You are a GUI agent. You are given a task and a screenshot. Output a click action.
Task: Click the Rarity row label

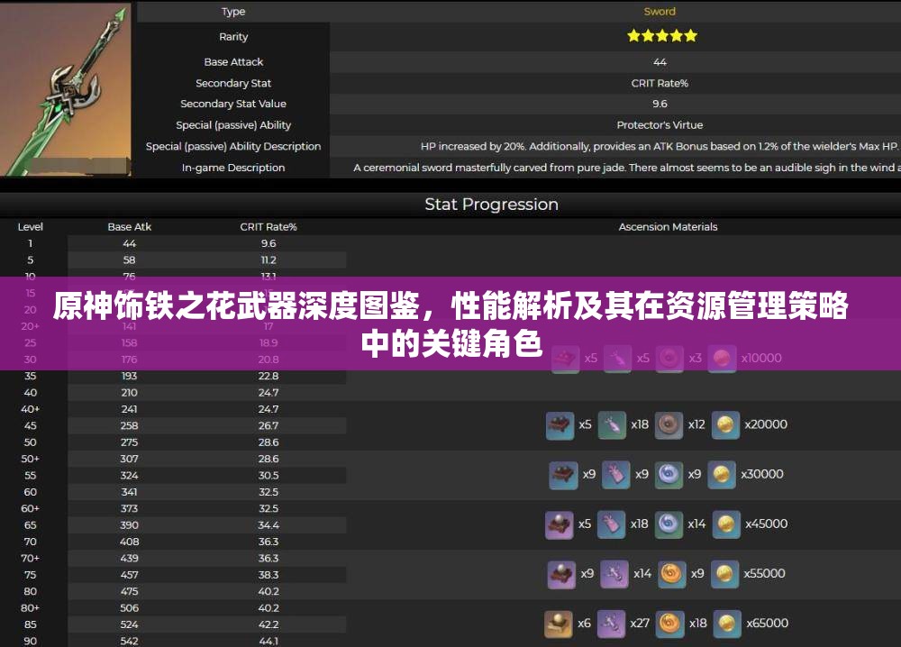(233, 36)
